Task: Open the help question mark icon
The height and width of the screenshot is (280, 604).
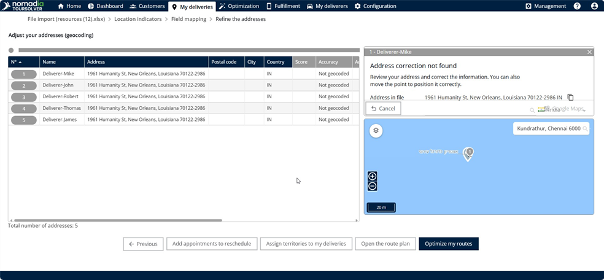Action: pos(577,6)
